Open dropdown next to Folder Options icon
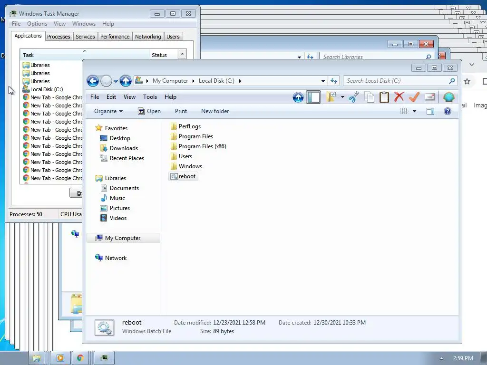The image size is (487, 365). tap(342, 97)
